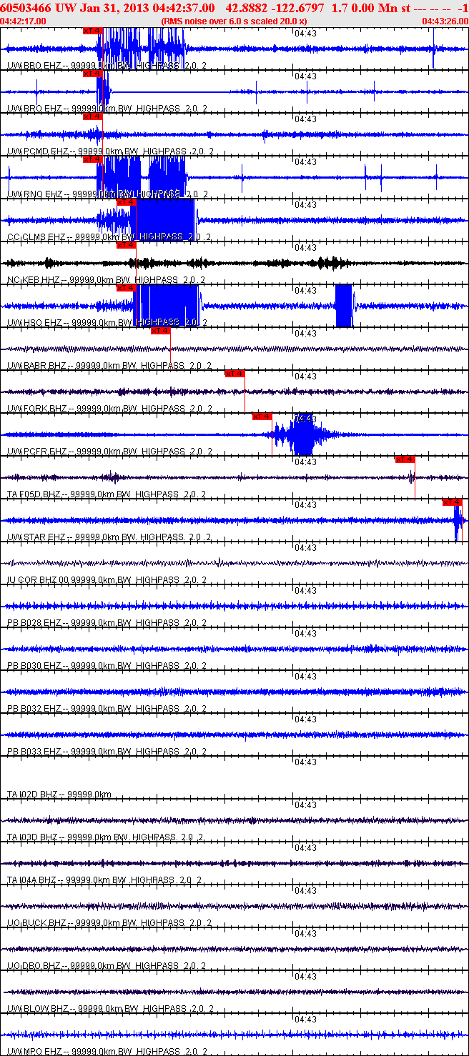Select the PB B033 EHZ station label

click(107, 752)
